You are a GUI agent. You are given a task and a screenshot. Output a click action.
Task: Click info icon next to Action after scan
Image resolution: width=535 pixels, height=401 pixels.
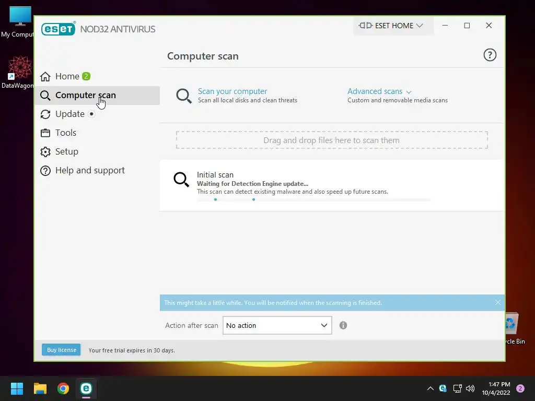pos(343,325)
